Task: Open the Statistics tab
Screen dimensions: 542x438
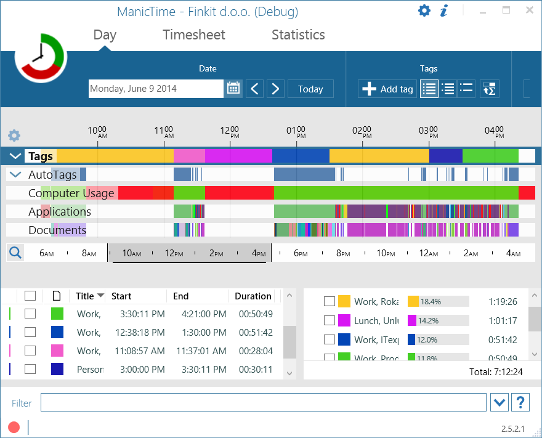Action: 298,35
